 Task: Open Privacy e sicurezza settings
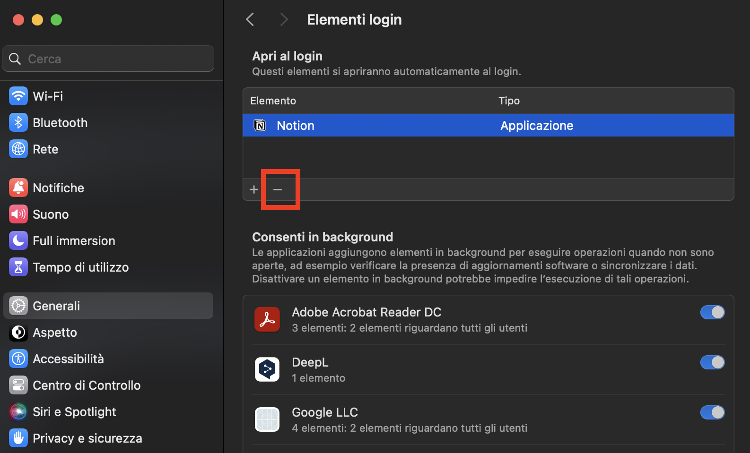(x=108, y=438)
